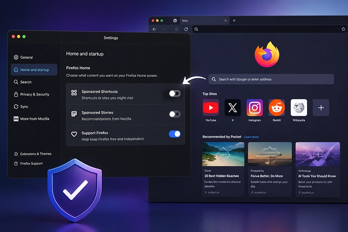The height and width of the screenshot is (232, 348).
Task: Open General settings gear in sidebar
Action: click(x=16, y=57)
